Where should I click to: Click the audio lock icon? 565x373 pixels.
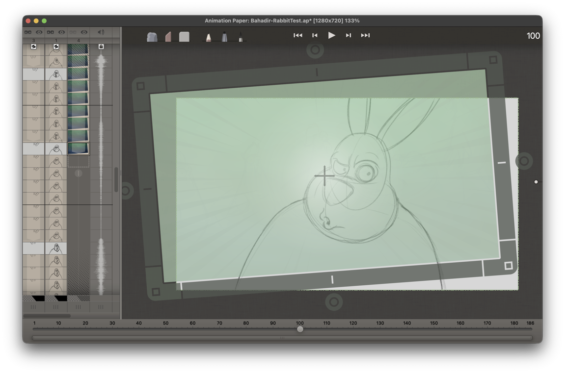(101, 47)
